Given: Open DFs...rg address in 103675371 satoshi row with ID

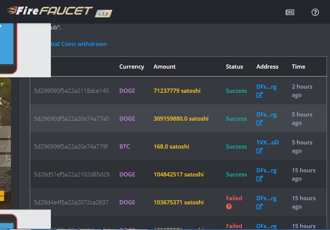Looking at the screenshot, I should (x=266, y=198).
